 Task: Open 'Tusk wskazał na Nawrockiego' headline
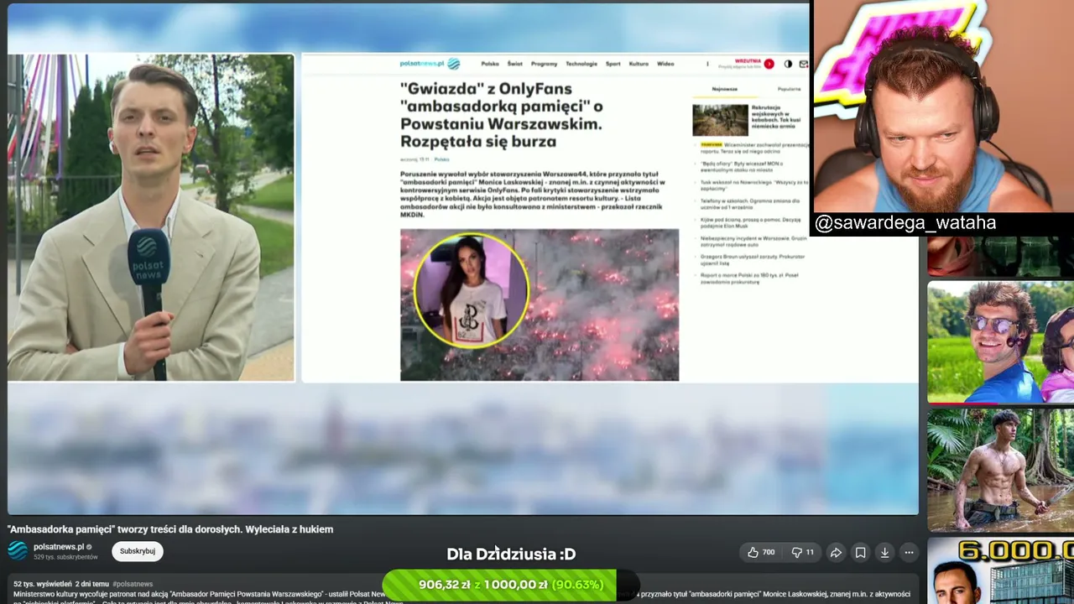point(754,185)
